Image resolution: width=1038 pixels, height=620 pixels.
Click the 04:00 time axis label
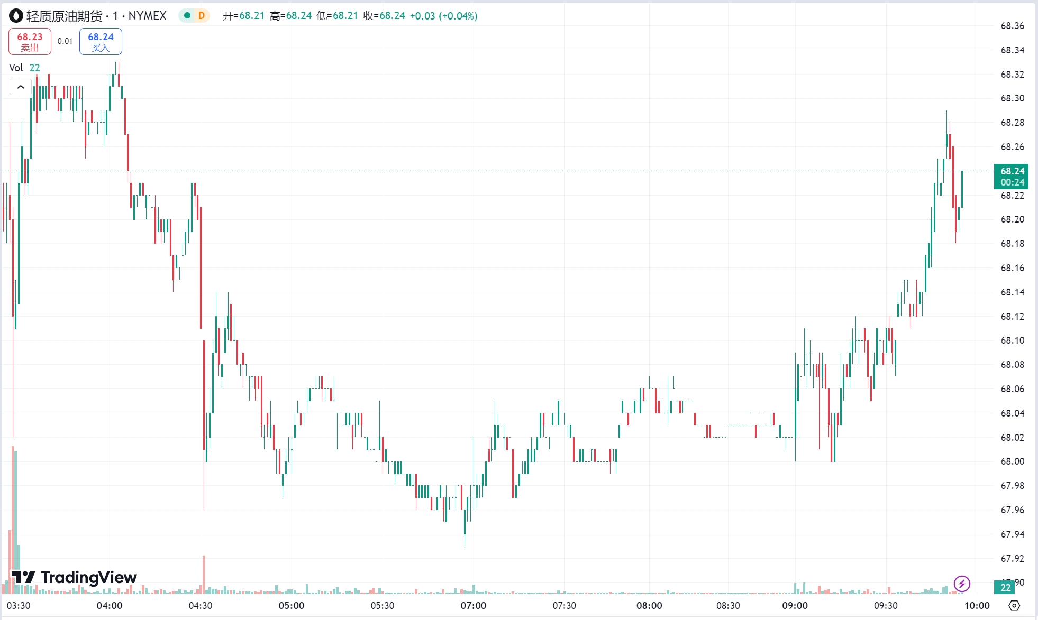[110, 606]
